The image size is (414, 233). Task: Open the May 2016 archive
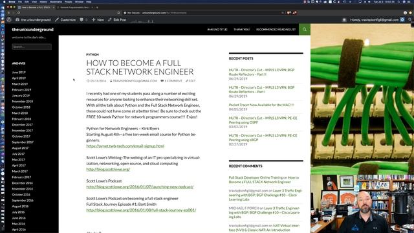(x=19, y=223)
